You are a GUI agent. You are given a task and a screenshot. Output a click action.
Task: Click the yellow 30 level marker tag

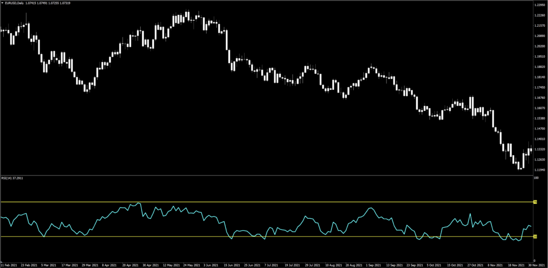click(535, 236)
